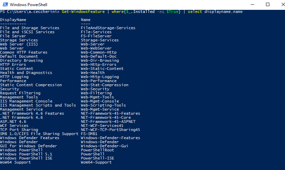Open the PowerShell title bar icon menu
The width and height of the screenshot is (285, 170).
pos(5,4)
